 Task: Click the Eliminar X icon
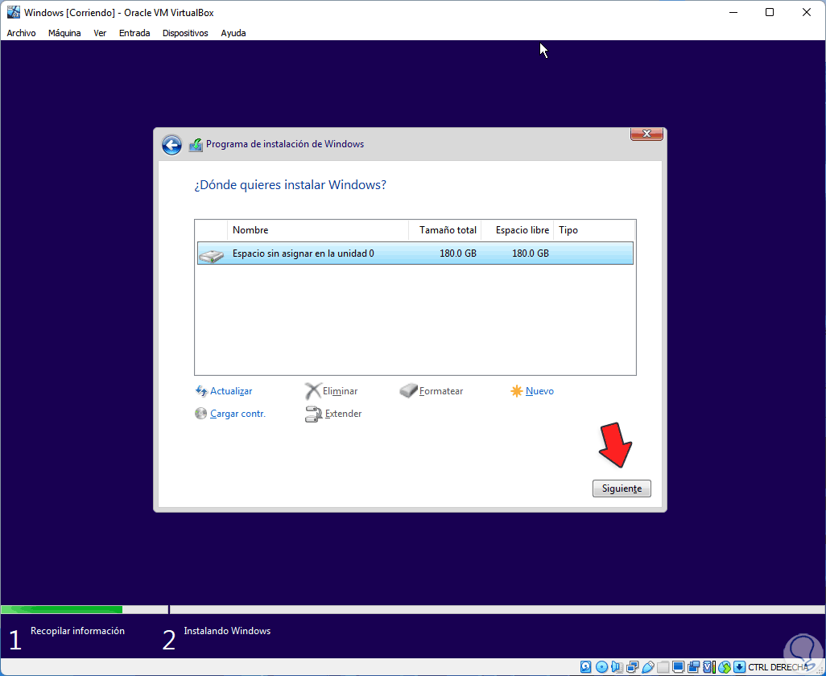click(x=313, y=391)
